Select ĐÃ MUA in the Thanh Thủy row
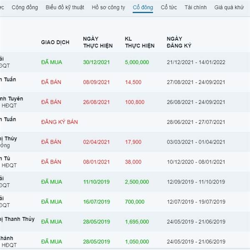Viewport: 250px width, 250px height. tap(52, 222)
